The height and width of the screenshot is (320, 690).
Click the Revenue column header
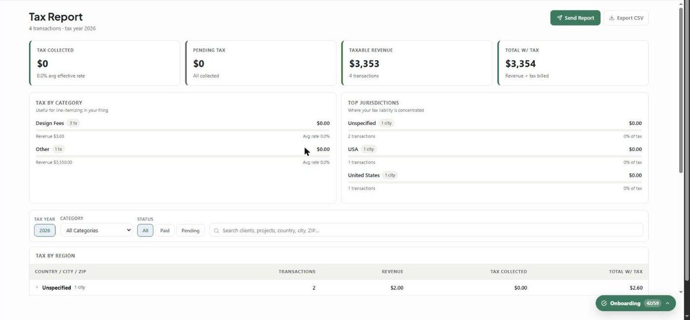(x=392, y=272)
